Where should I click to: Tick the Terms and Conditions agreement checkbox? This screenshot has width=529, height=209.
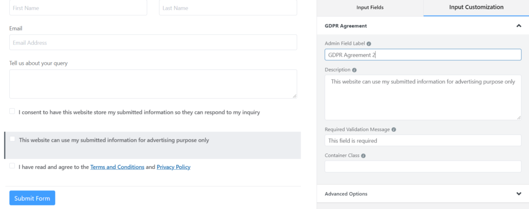(x=12, y=166)
